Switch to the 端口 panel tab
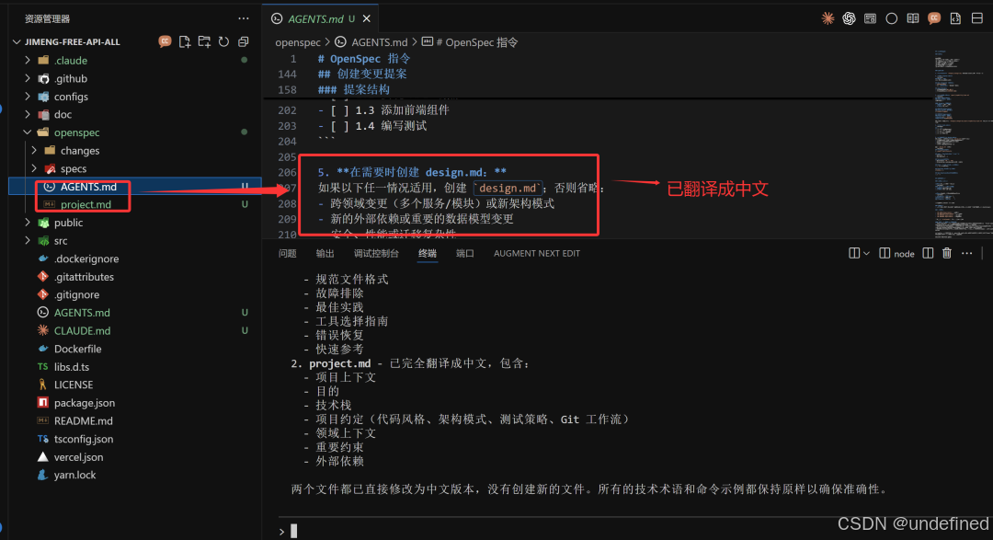The width and height of the screenshot is (993, 540). coord(465,254)
